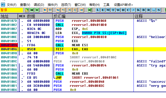
Task: Click ASCII "success" comment
Action: (x=151, y=82)
